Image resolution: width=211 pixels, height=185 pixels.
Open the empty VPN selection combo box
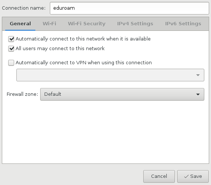(x=110, y=75)
